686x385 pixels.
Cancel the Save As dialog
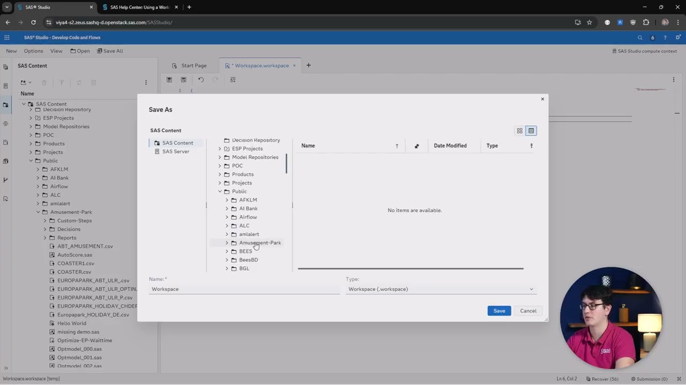528,311
